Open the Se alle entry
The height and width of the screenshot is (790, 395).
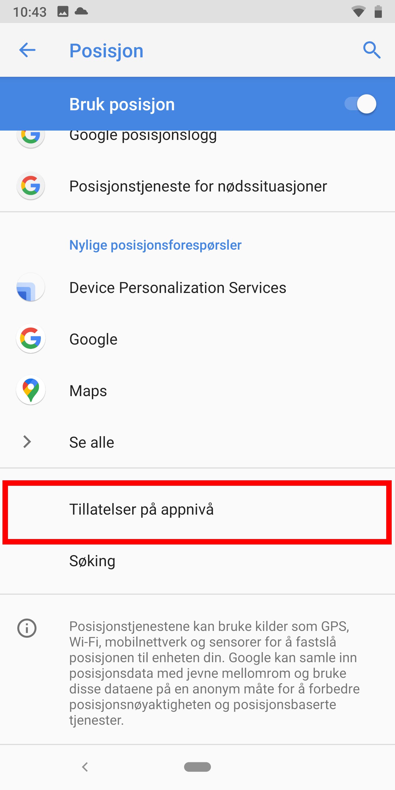[x=198, y=442]
